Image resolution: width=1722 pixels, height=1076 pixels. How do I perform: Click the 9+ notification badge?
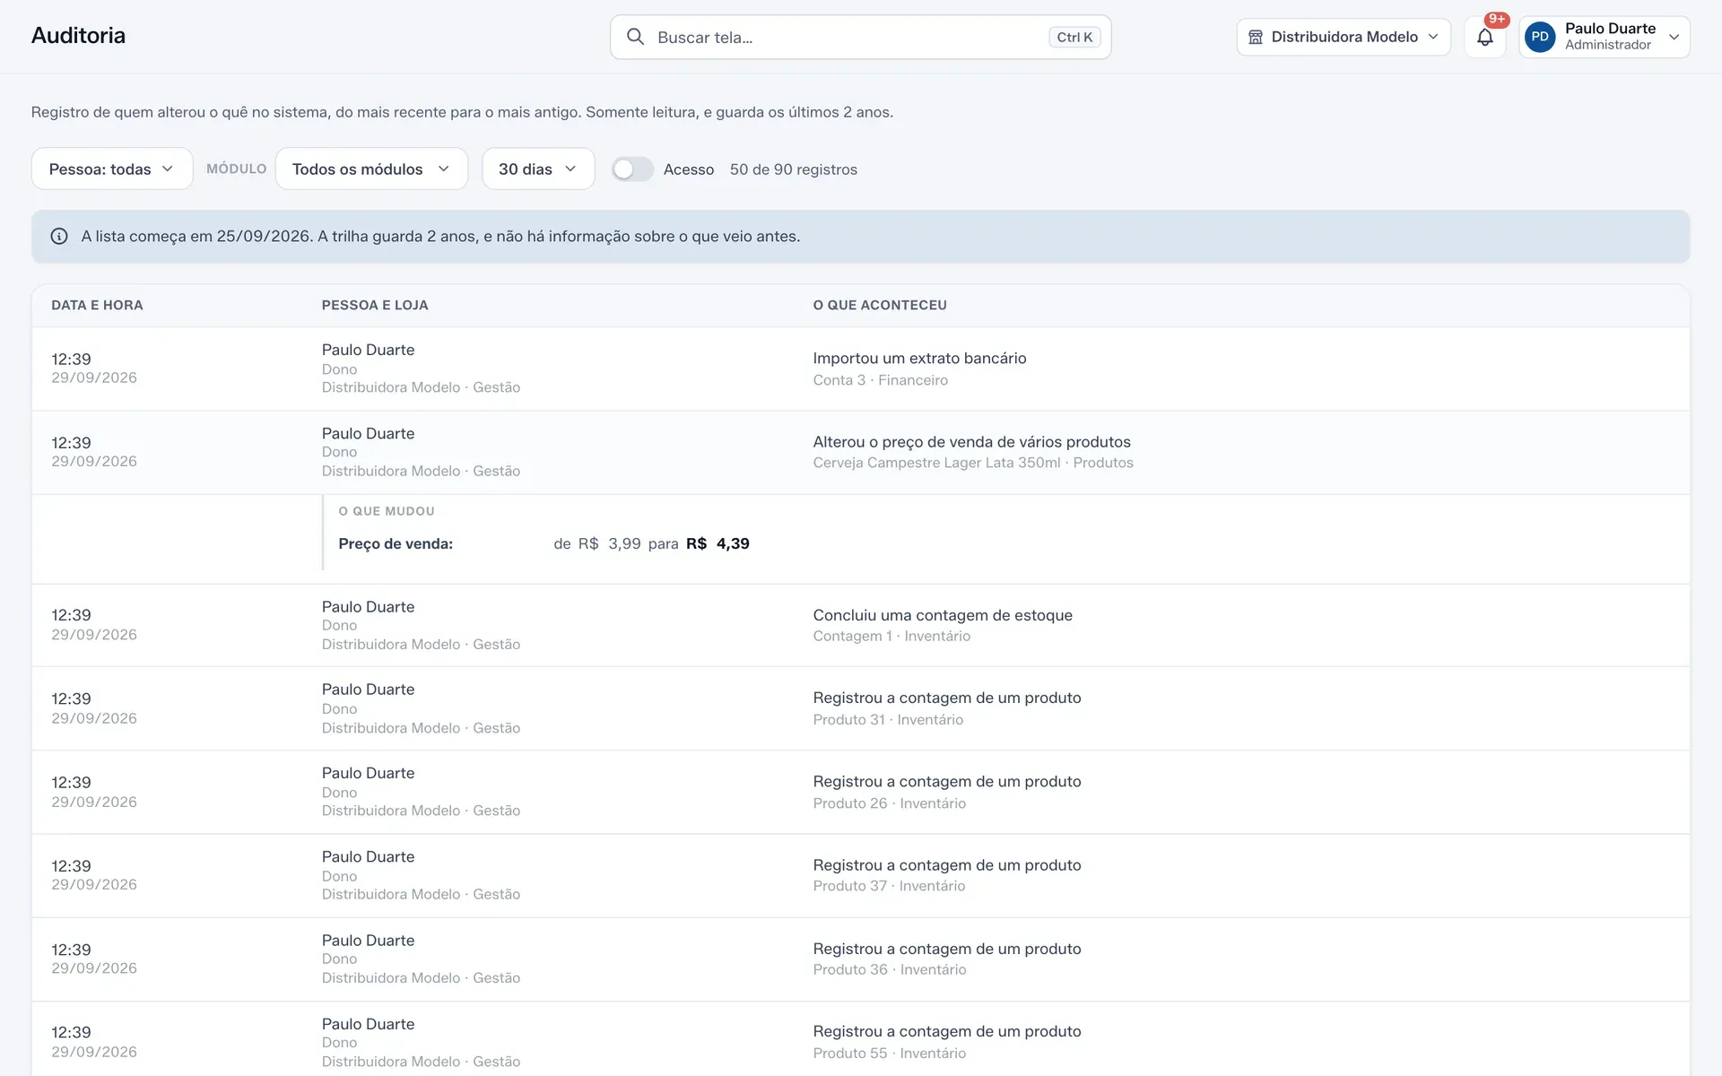pos(1496,20)
